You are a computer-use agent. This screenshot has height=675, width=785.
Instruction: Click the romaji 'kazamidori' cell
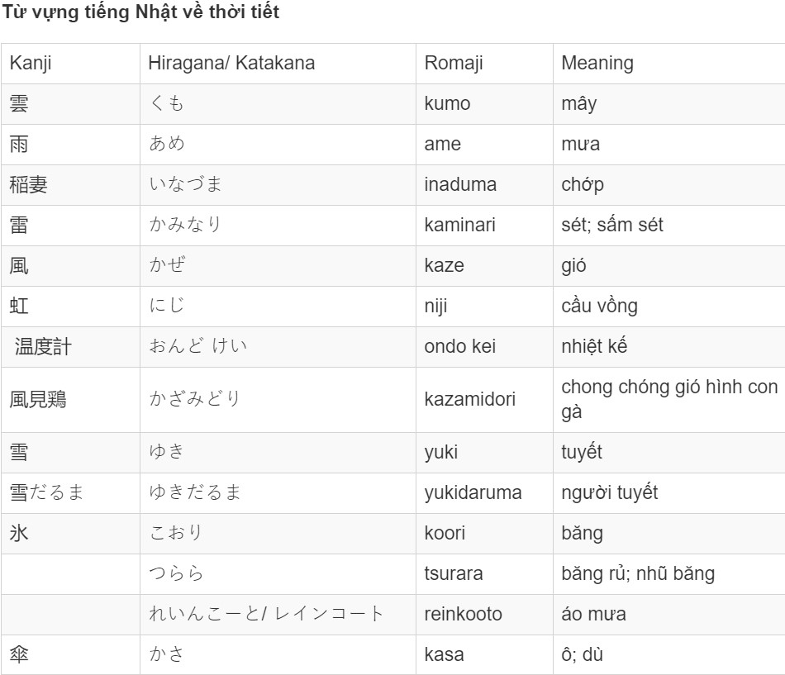click(484, 400)
